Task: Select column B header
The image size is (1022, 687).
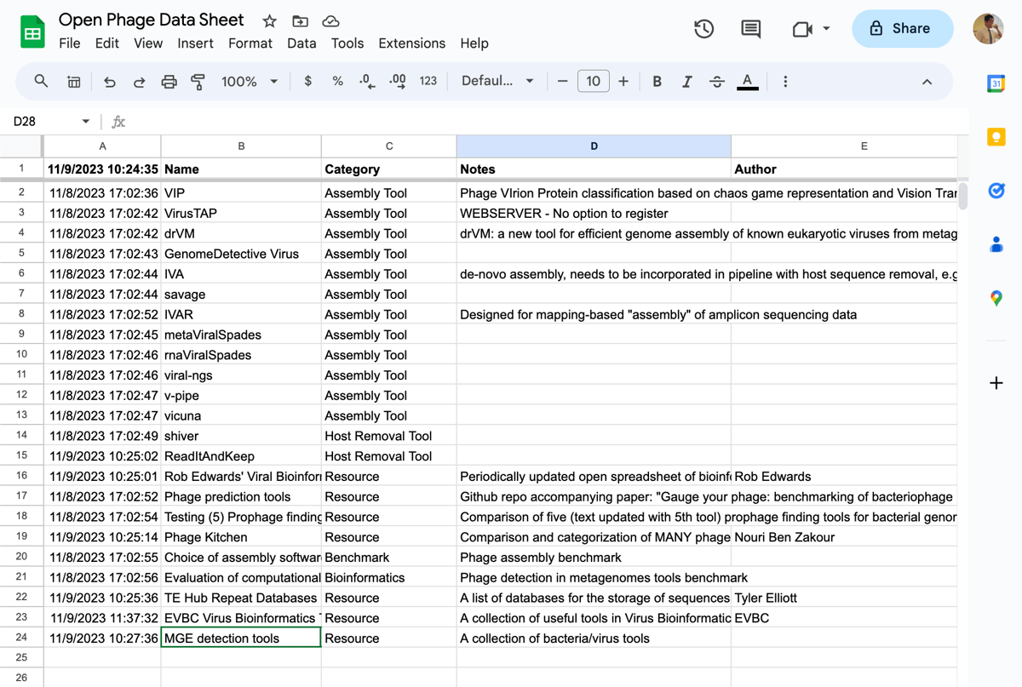Action: pyautogui.click(x=241, y=146)
